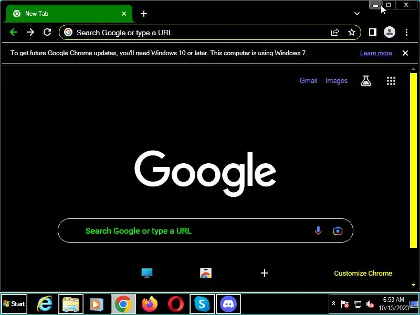Add a new shortcut tile
Image resolution: width=420 pixels, height=315 pixels.
[265, 273]
